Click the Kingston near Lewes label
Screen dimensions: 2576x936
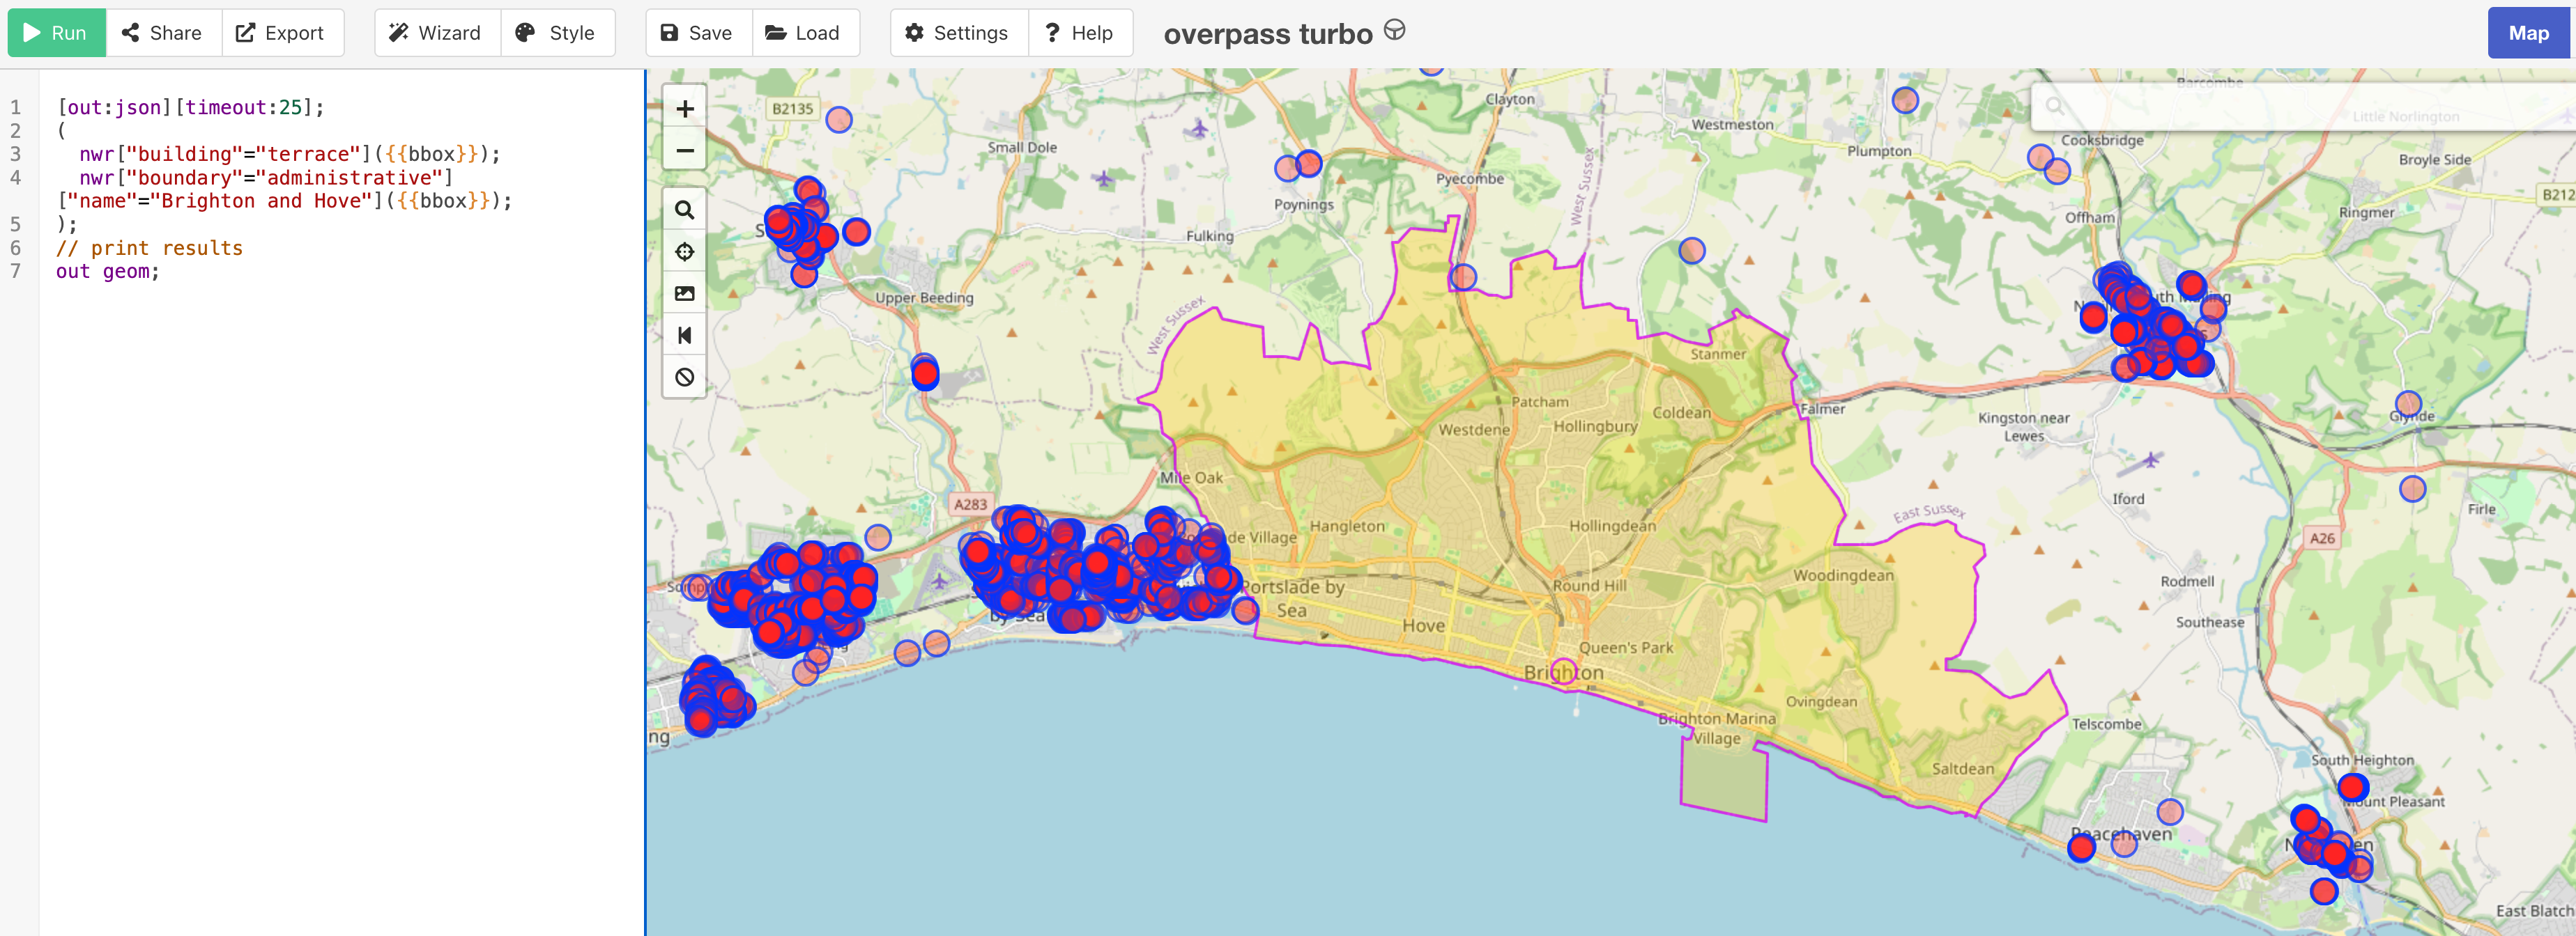pos(2023,426)
